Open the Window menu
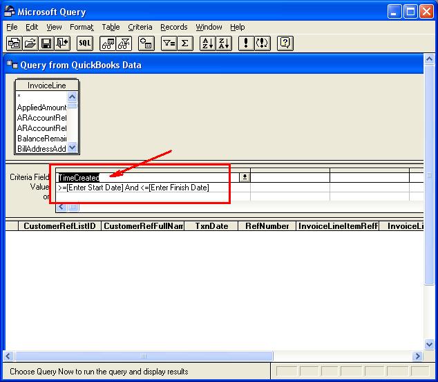The height and width of the screenshot is (382, 438). point(209,27)
